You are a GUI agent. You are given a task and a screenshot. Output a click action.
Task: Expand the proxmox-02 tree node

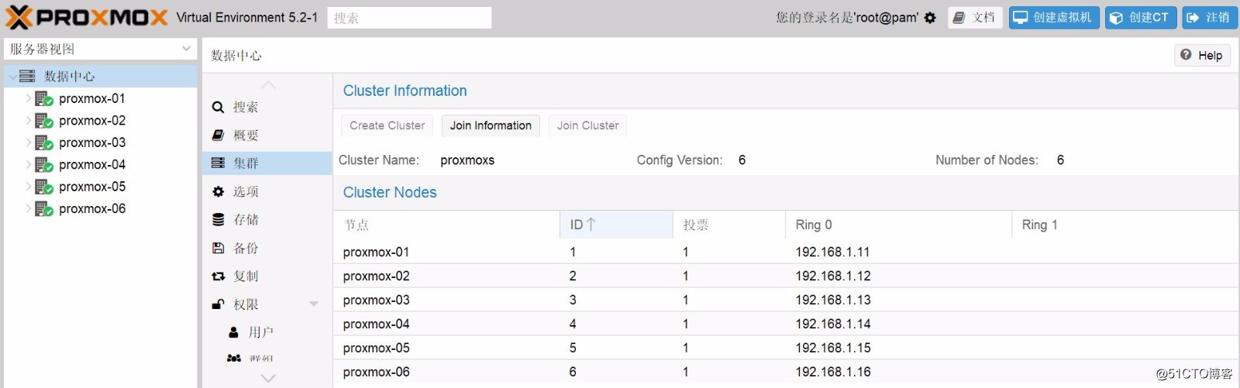28,121
